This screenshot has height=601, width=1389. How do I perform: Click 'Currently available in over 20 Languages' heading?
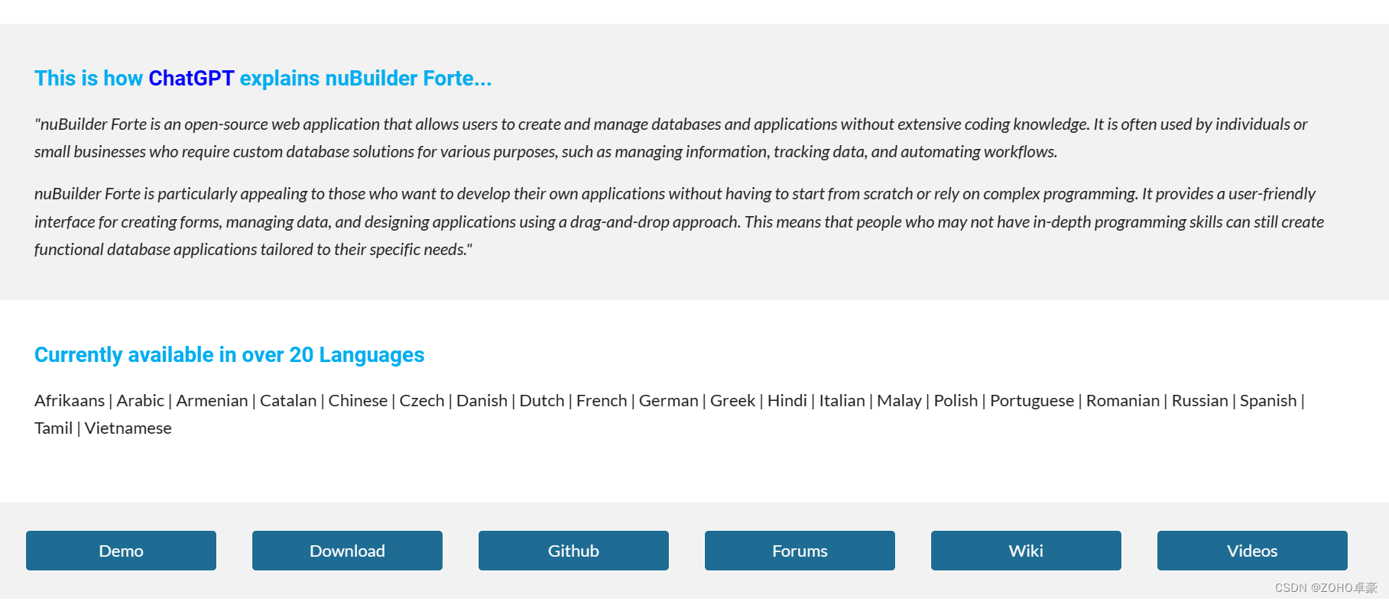tap(229, 355)
